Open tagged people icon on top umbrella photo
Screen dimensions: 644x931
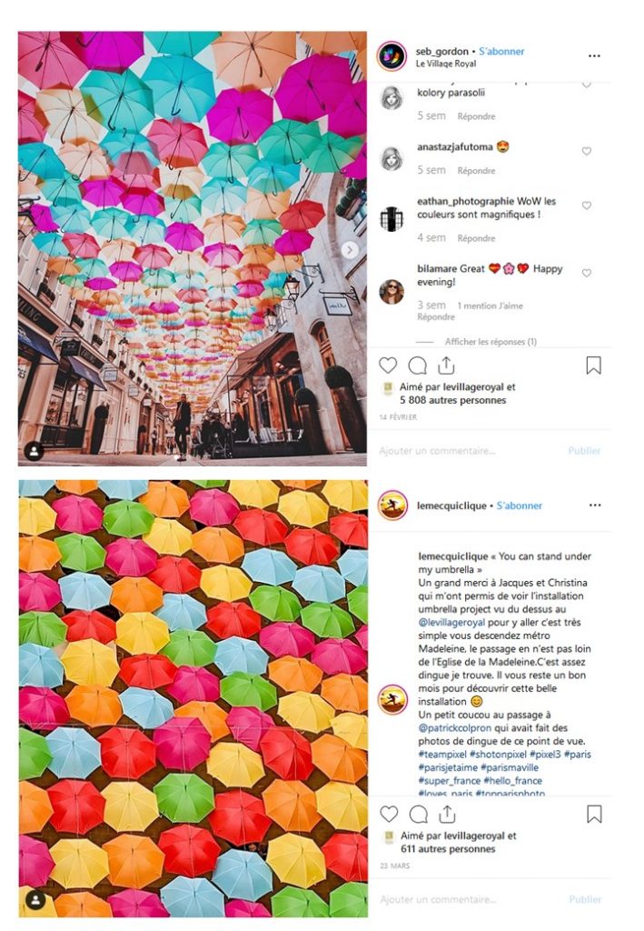click(35, 451)
